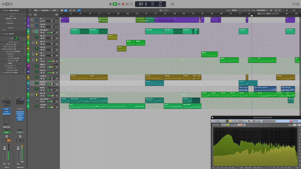Switch to grid list view icon

click(x=62, y=10)
